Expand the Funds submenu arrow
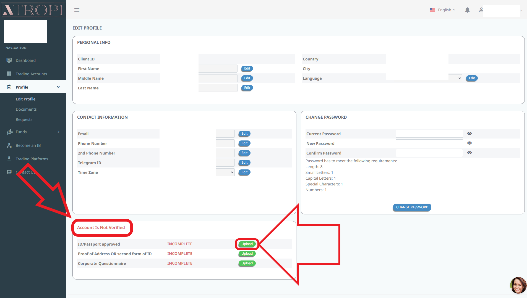The image size is (527, 298). tap(58, 132)
